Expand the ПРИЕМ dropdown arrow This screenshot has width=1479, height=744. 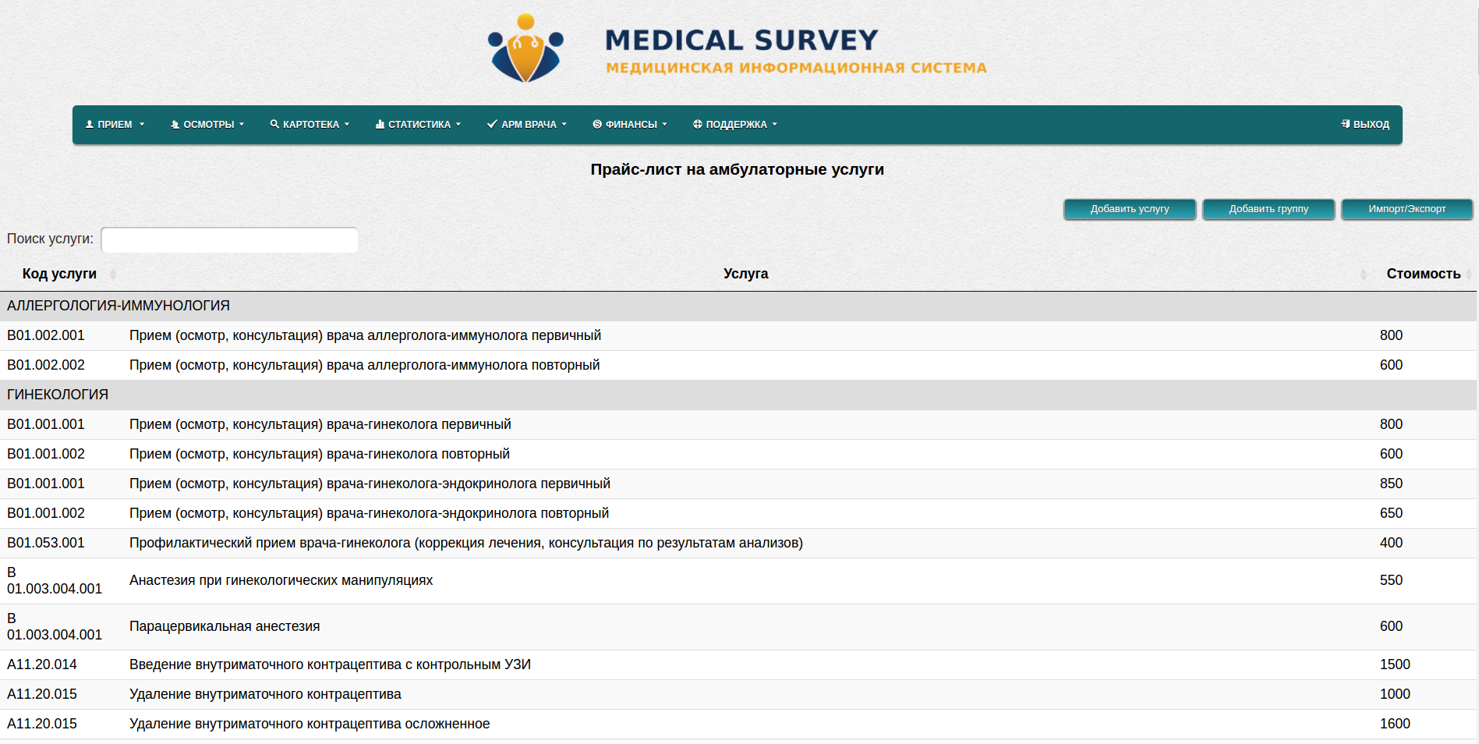tap(142, 125)
